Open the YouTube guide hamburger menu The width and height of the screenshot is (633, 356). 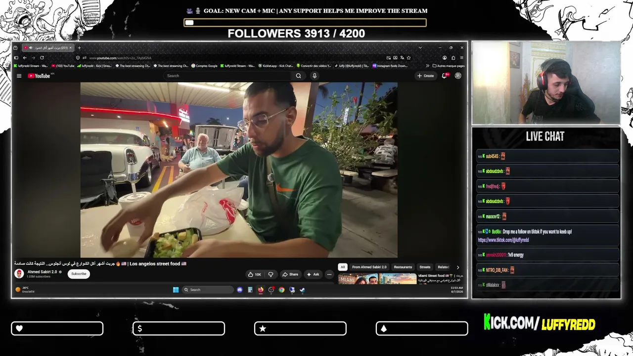[19, 76]
